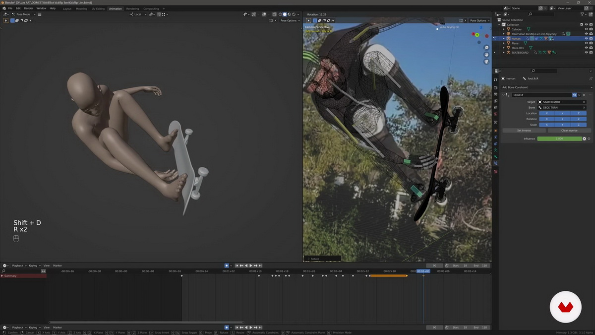Open the Child Of constraint extras dropdown
This screenshot has width=595, height=335.
pyautogui.click(x=579, y=95)
